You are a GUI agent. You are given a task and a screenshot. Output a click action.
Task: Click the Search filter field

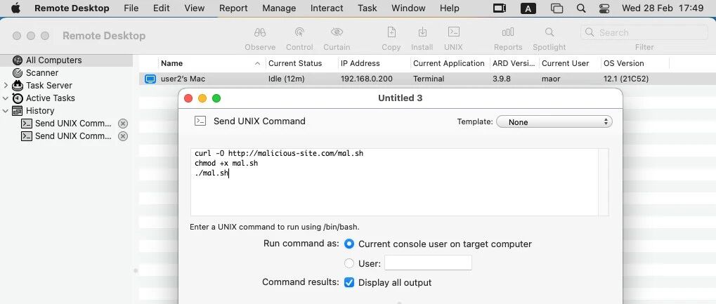(x=644, y=32)
